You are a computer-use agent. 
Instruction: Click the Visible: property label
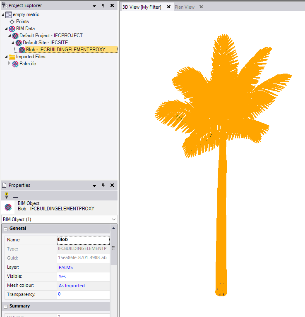click(x=14, y=276)
